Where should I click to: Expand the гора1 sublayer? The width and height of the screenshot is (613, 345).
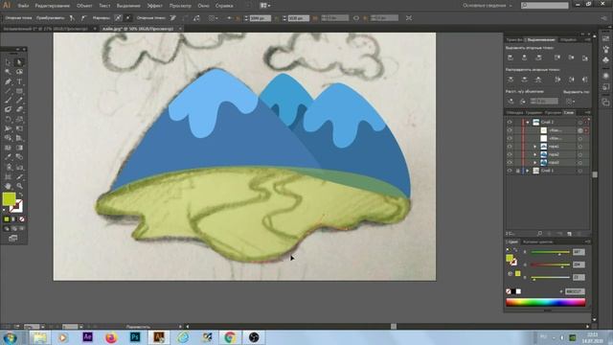(x=535, y=147)
